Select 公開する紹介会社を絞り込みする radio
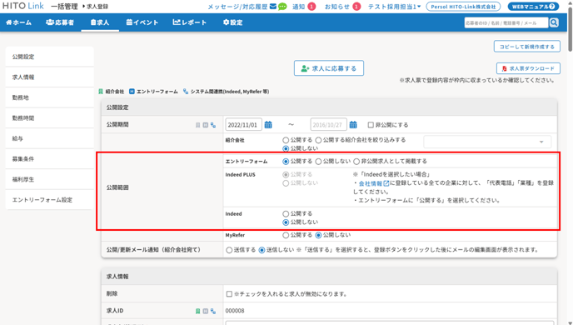This screenshot has width=573, height=325. tap(318, 140)
